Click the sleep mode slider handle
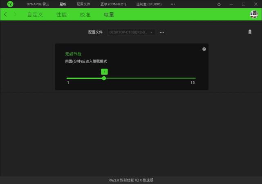The width and height of the screenshot is (262, 184). coord(104,78)
